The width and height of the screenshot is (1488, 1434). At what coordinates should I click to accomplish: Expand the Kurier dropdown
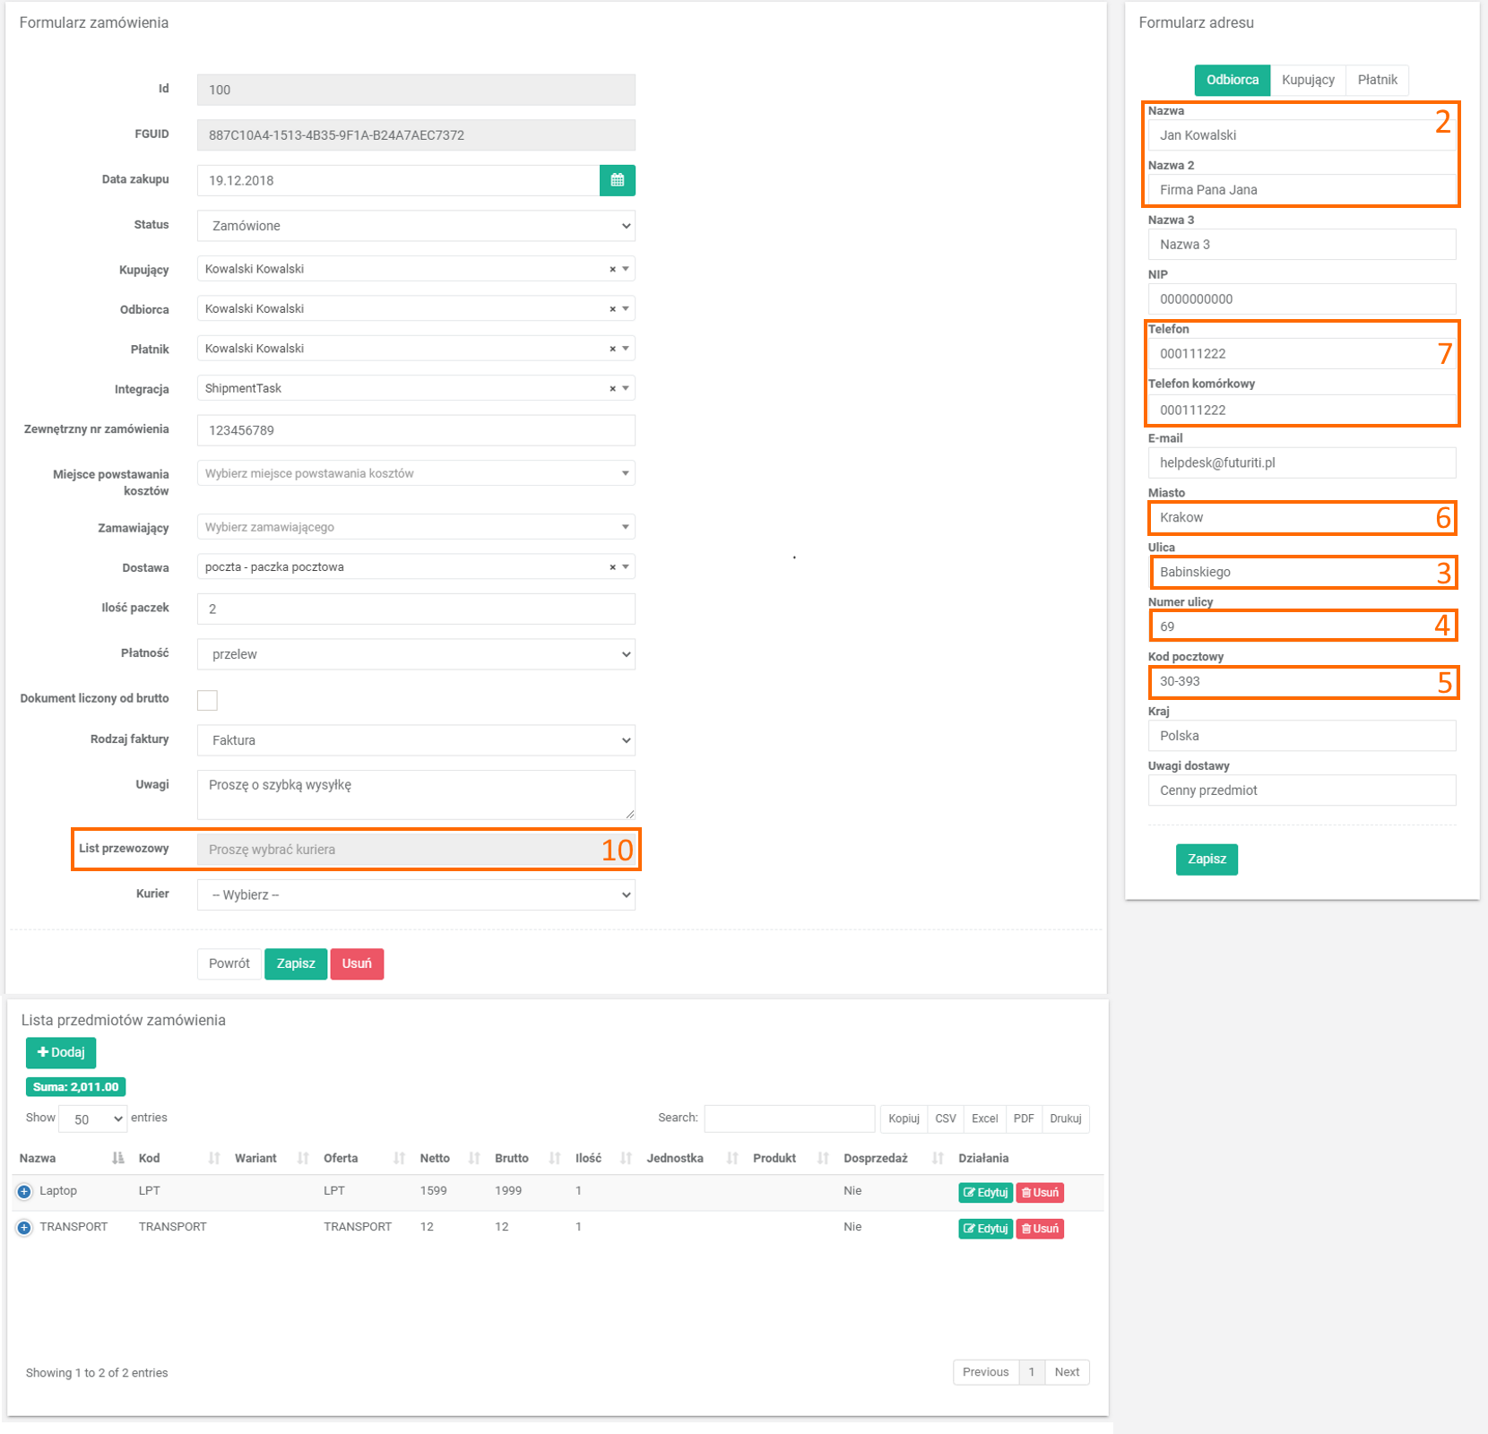pos(416,894)
